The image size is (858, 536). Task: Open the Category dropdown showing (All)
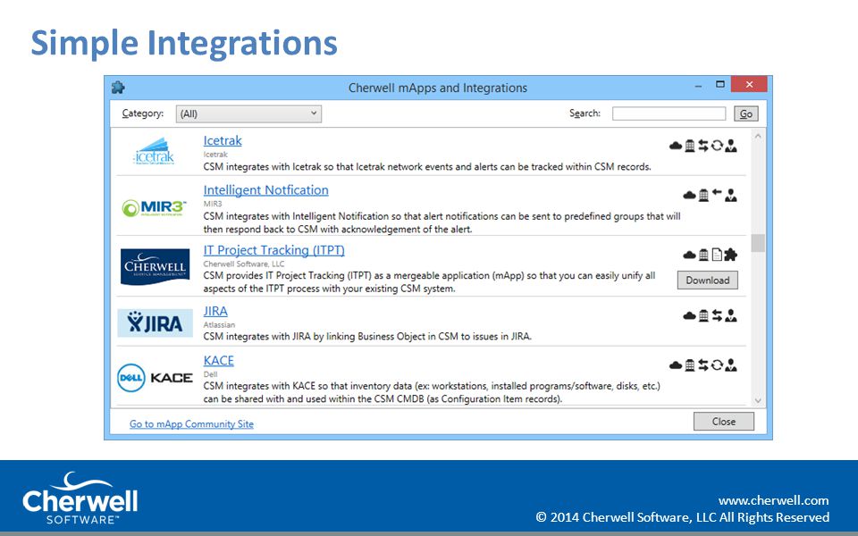point(248,113)
